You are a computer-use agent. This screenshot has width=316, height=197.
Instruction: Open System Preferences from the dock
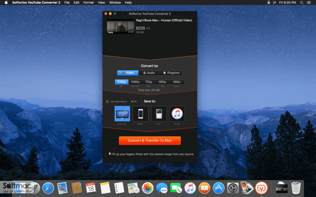[x=233, y=188]
